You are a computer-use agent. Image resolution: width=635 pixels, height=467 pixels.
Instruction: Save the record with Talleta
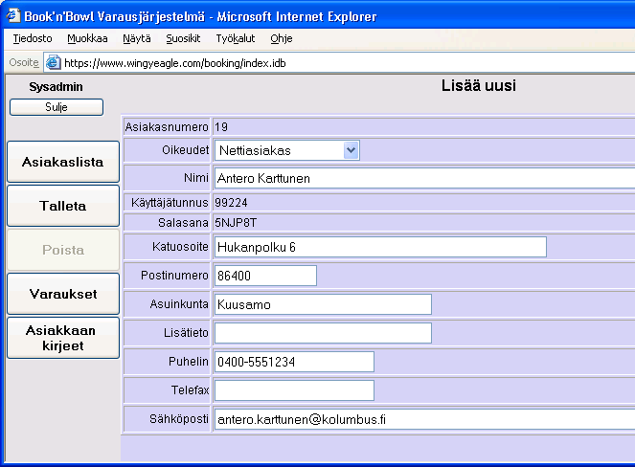tap(63, 206)
